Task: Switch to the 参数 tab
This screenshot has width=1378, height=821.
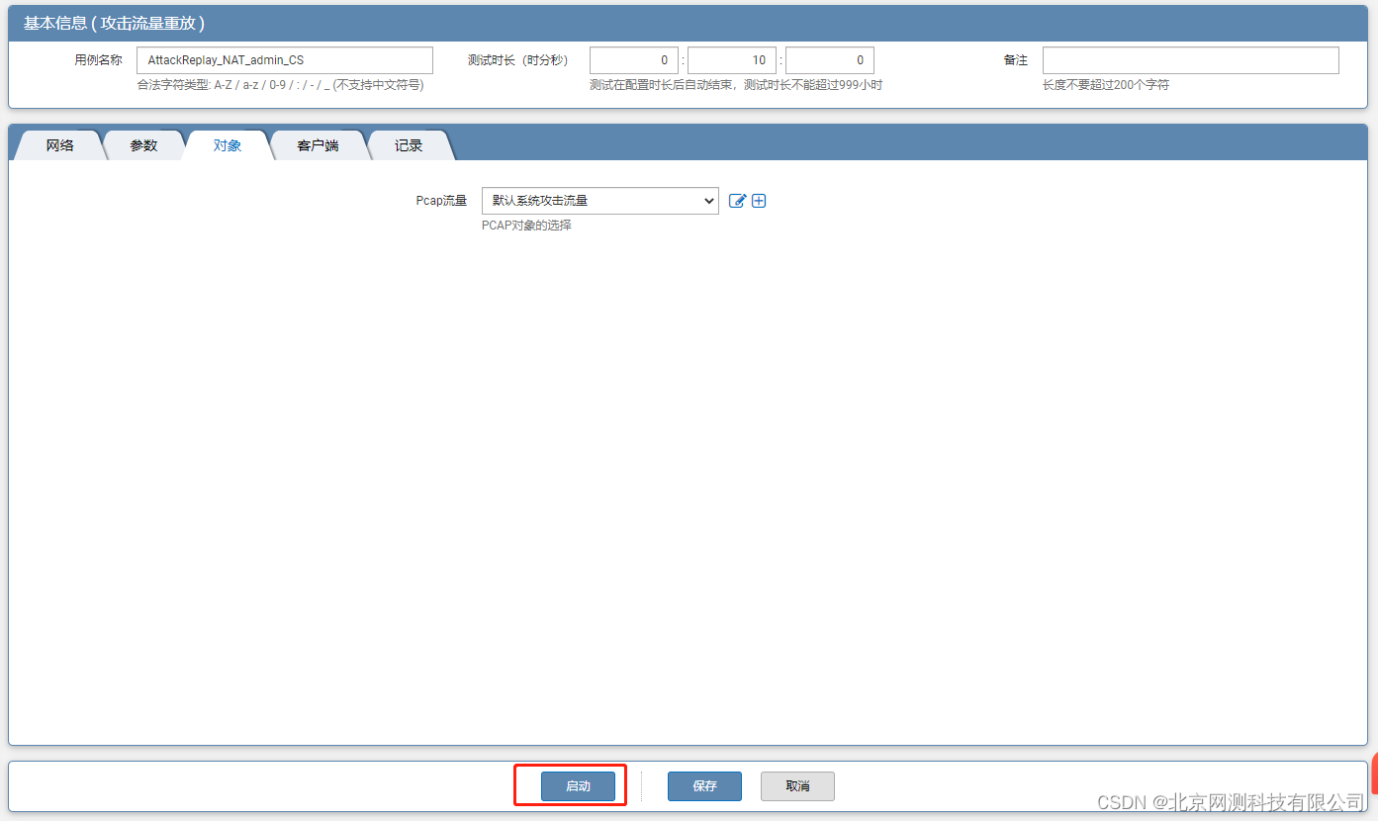Action: tap(143, 145)
